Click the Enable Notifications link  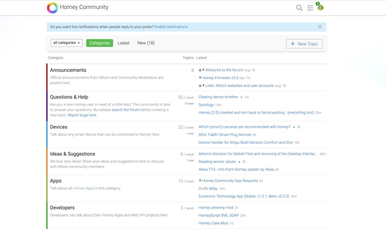pyautogui.click(x=171, y=27)
